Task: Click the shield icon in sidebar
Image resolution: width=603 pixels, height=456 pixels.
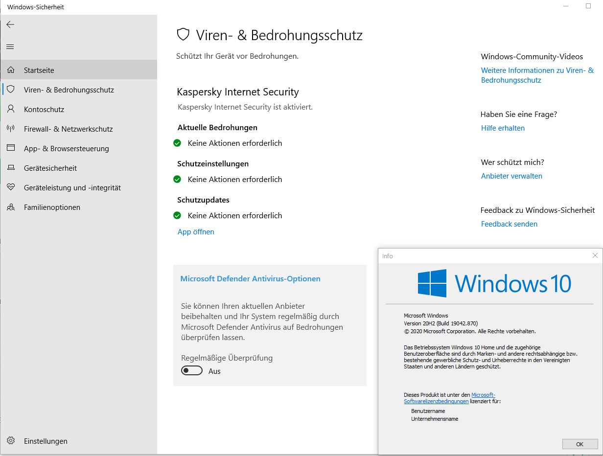Action: pos(11,90)
